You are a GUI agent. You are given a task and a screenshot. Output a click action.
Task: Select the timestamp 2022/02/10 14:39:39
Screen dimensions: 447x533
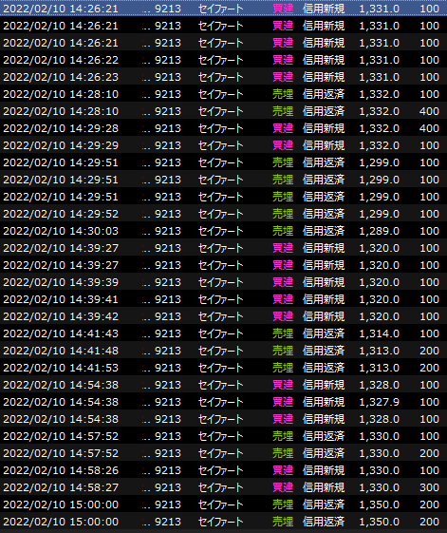coord(61,282)
